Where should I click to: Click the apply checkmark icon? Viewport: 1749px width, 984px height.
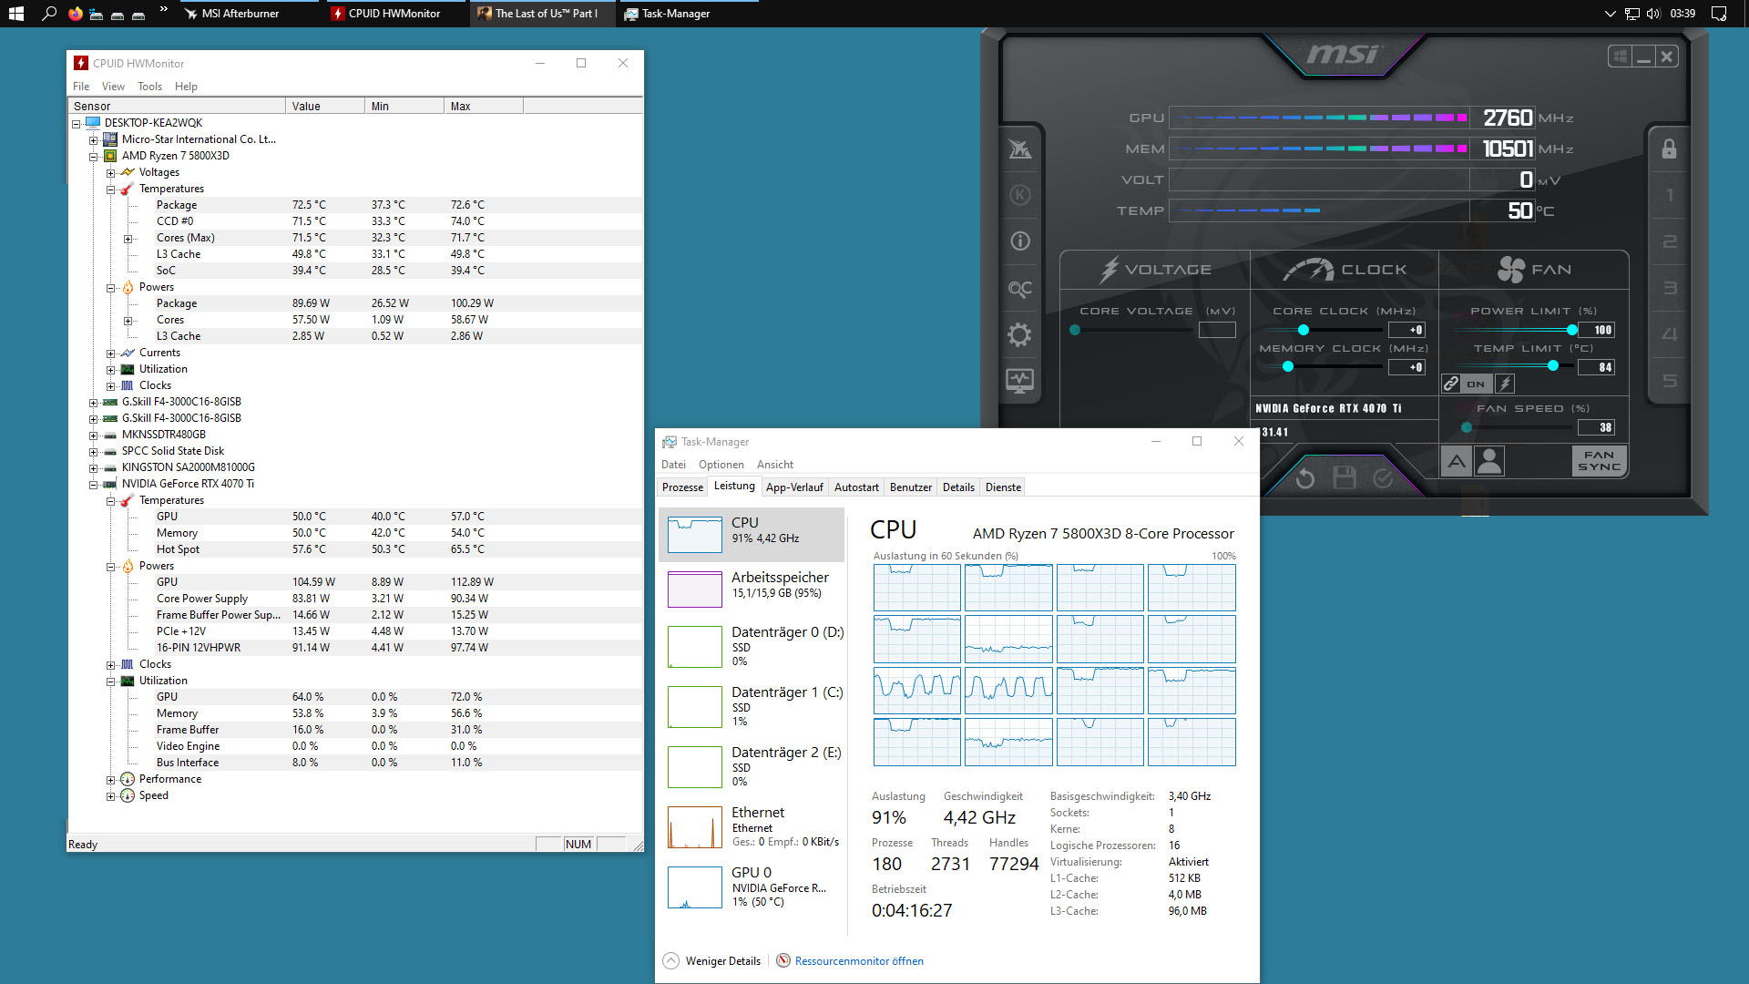click(x=1383, y=477)
